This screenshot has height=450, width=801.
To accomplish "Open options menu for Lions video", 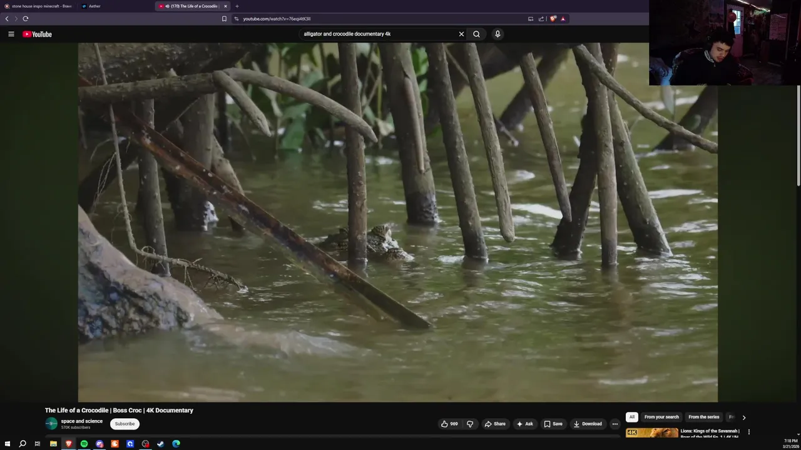I will [x=748, y=431].
